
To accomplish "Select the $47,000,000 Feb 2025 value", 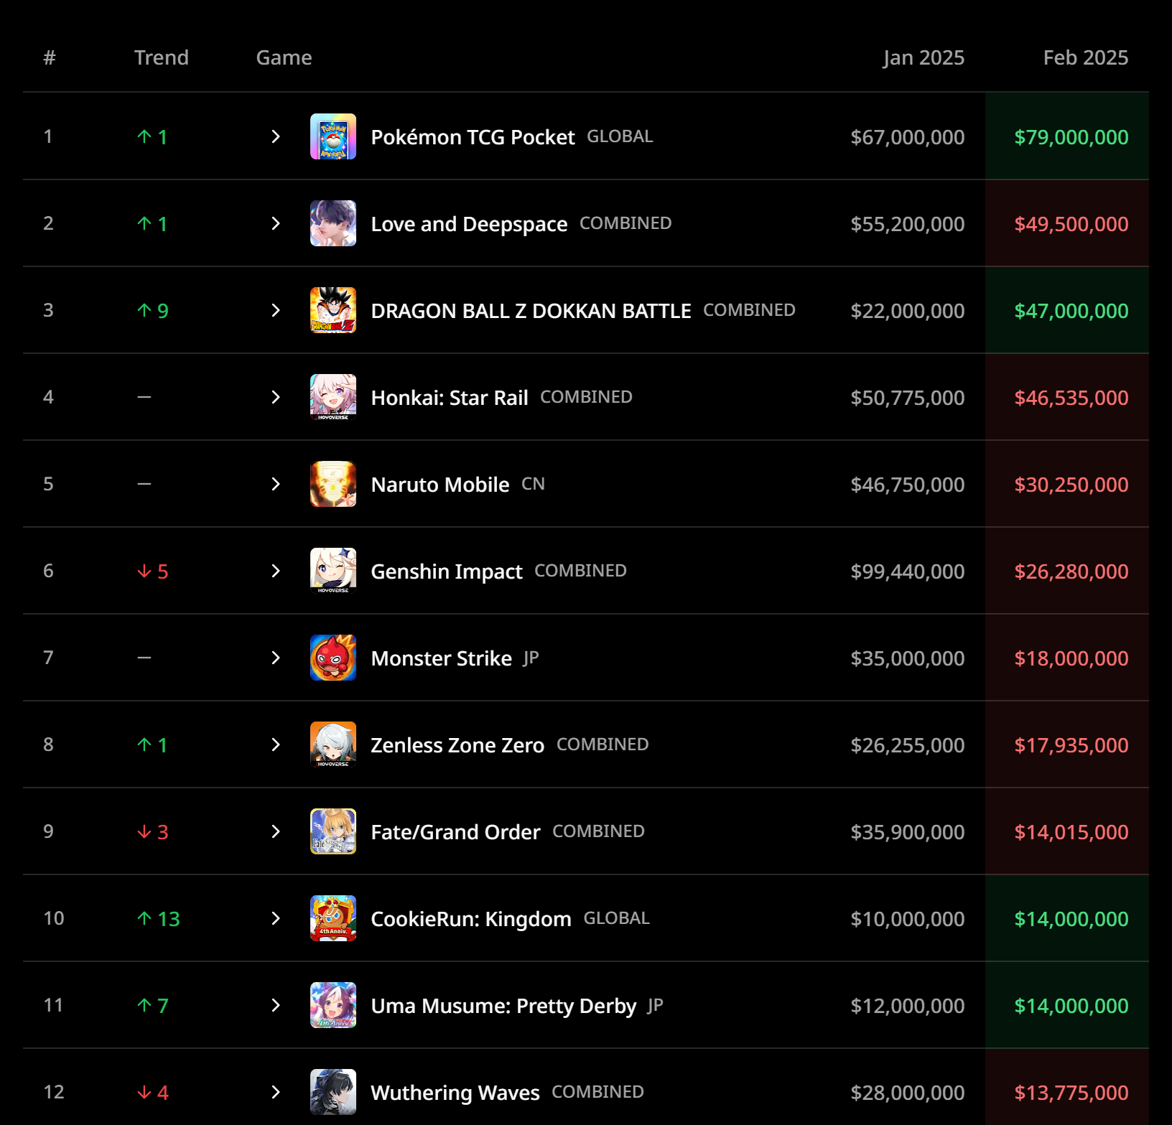I will (x=1071, y=311).
